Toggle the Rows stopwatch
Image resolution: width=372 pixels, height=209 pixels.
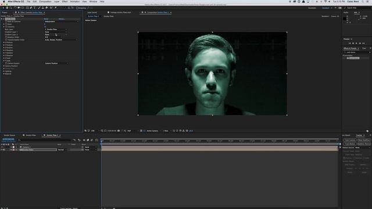pos(6,24)
